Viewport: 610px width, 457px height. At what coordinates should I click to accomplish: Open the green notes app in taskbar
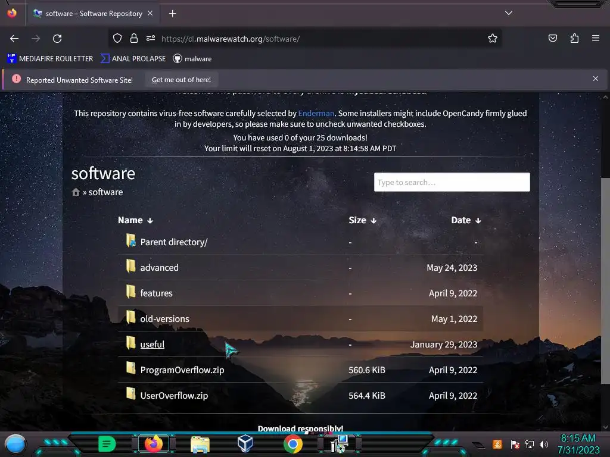(x=107, y=444)
